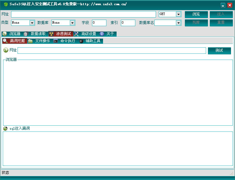Click the globe icon on 浏览器 tab
Viewport: 235px width, 180px height.
5,34
